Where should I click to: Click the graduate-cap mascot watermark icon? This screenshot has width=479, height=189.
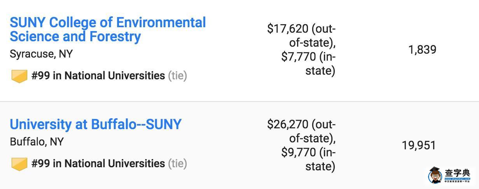[435, 175]
